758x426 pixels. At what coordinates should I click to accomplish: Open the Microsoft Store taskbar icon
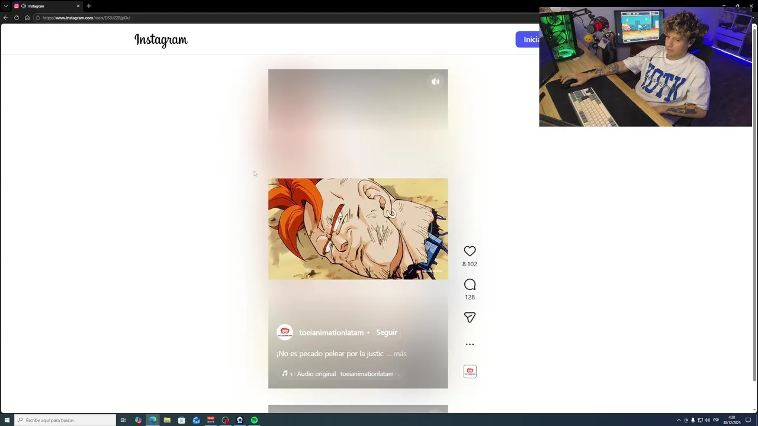[x=182, y=420]
